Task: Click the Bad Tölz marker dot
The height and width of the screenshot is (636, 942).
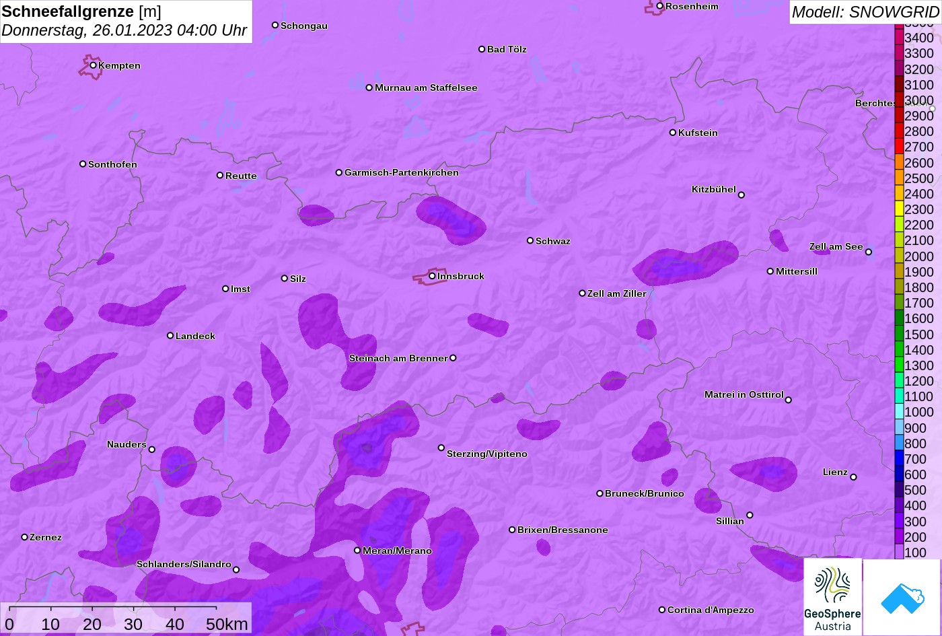Action: [482, 49]
